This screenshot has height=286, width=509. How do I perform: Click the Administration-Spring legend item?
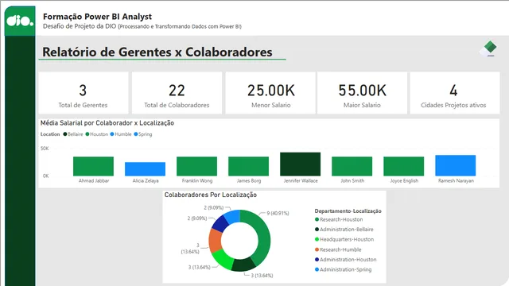coord(343,269)
